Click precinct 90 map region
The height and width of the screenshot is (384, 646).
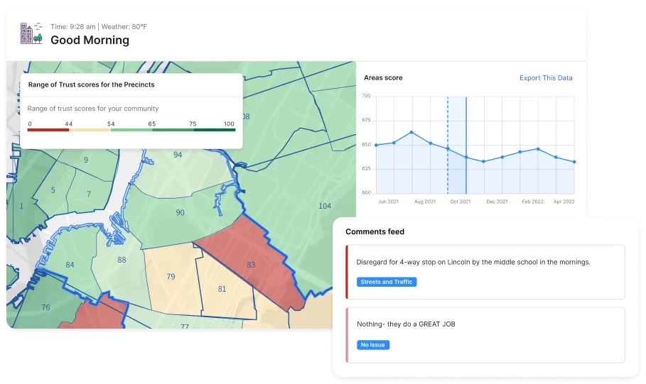180,213
